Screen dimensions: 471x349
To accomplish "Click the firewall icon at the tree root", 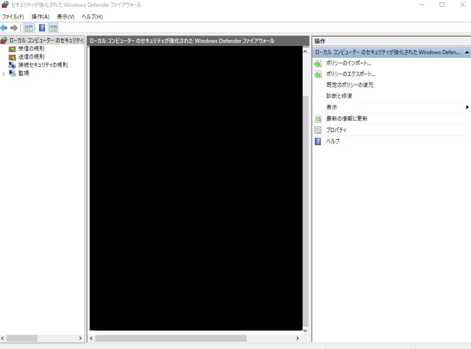I will click(x=4, y=40).
